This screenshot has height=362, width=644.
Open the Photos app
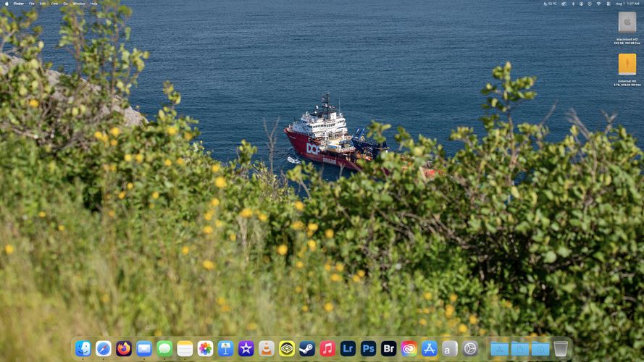tap(205, 349)
